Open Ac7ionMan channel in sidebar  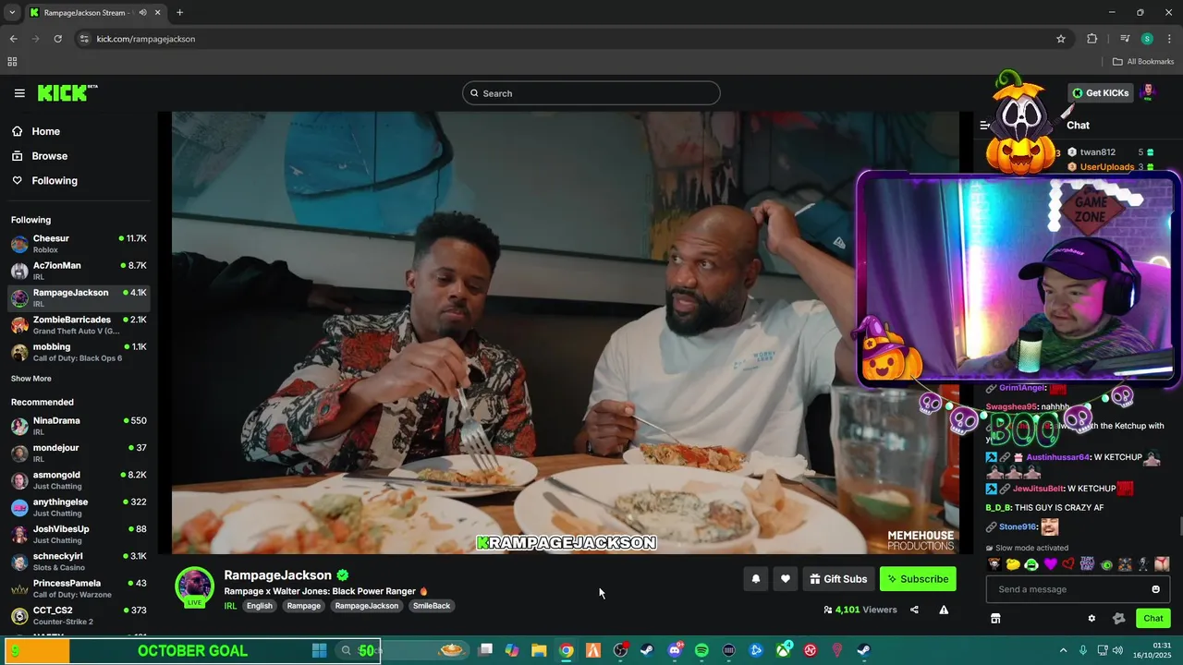(x=79, y=271)
